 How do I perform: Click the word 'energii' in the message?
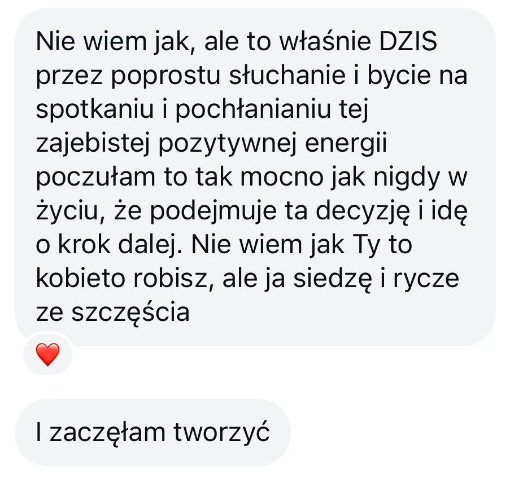coord(346,144)
